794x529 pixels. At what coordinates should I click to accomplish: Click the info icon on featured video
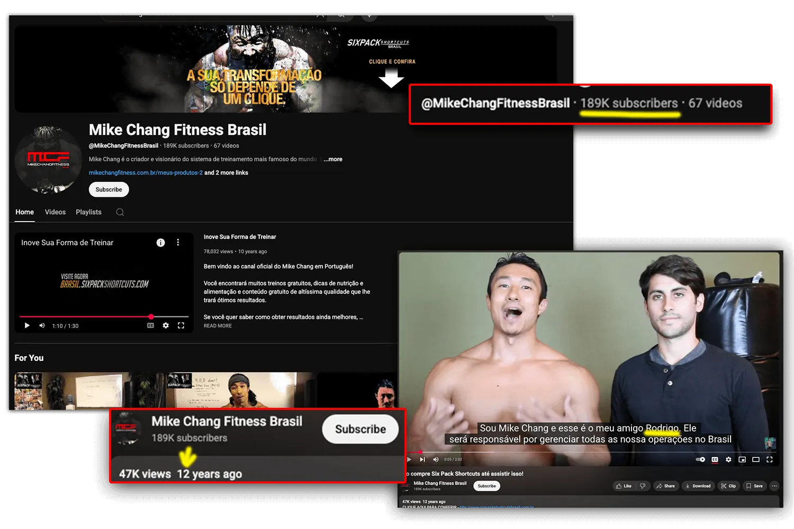point(160,242)
